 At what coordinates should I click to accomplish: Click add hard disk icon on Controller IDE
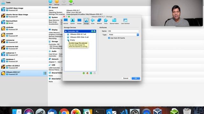point(95,31)
